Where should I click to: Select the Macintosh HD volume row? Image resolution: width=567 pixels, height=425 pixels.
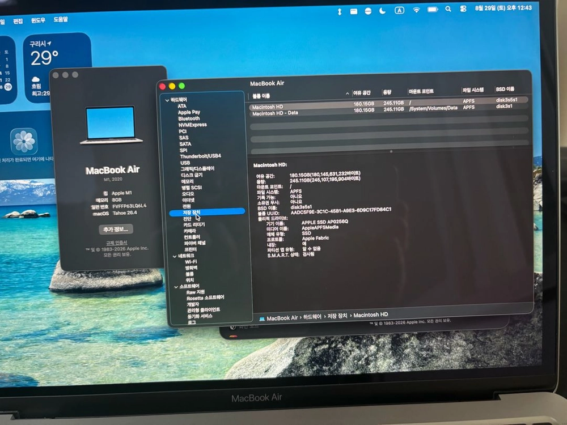(x=389, y=103)
